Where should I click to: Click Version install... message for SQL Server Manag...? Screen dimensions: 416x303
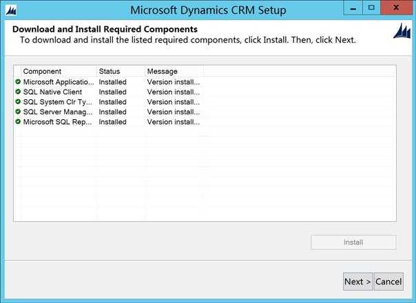(174, 112)
